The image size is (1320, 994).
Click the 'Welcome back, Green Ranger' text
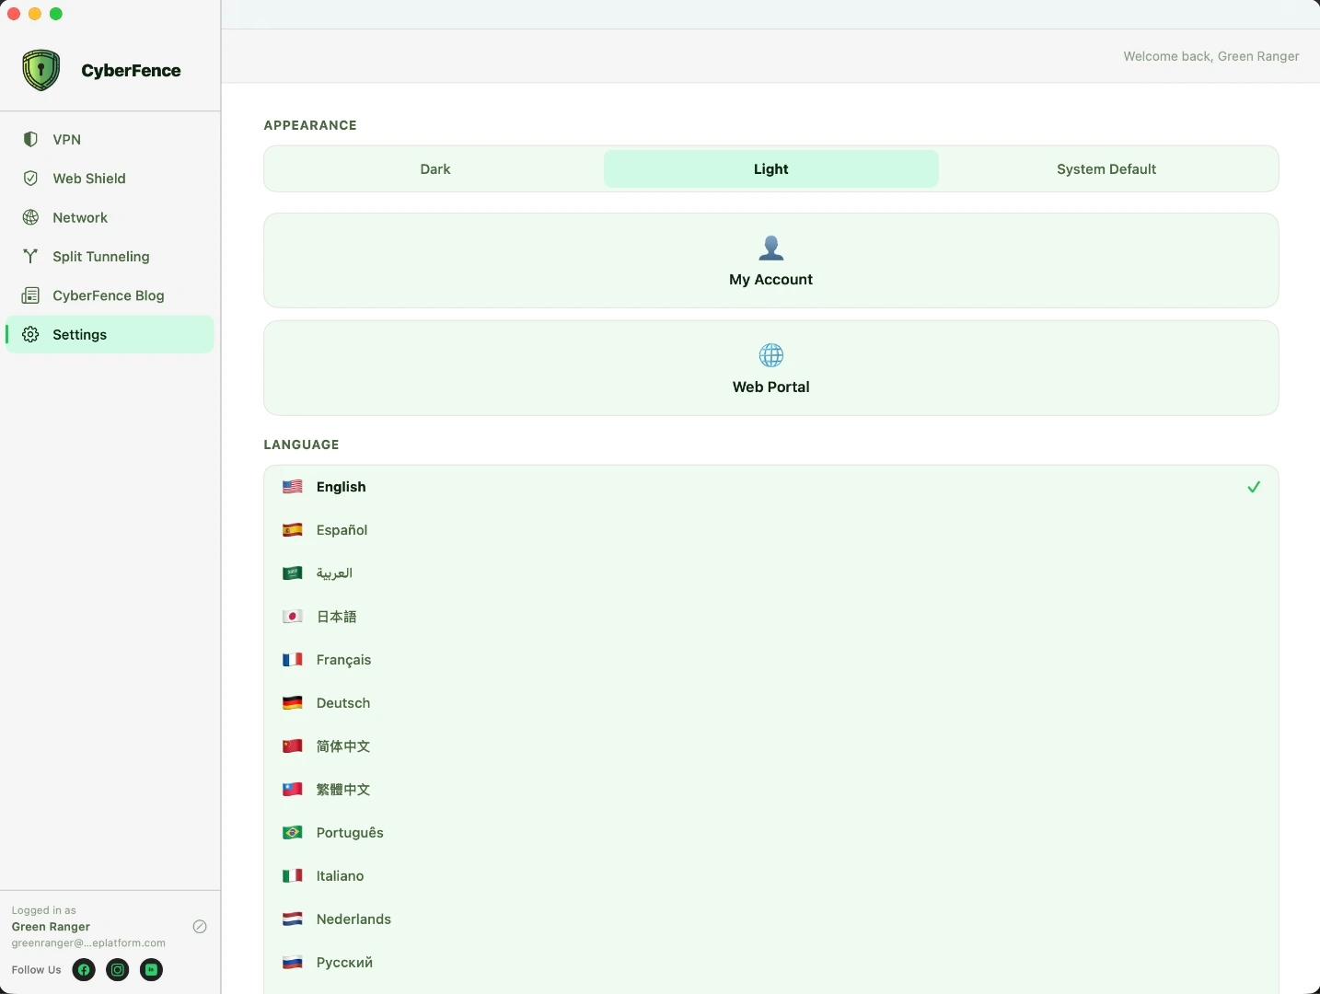[1211, 56]
